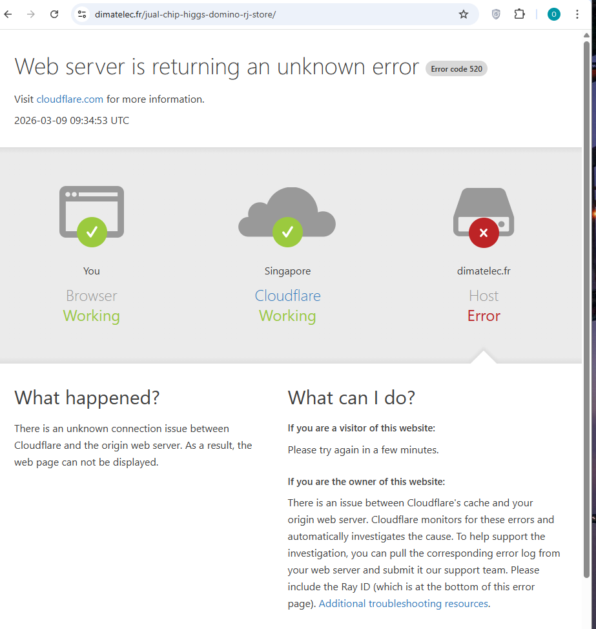
Task: Go back using the browser back arrow
Action: point(8,14)
